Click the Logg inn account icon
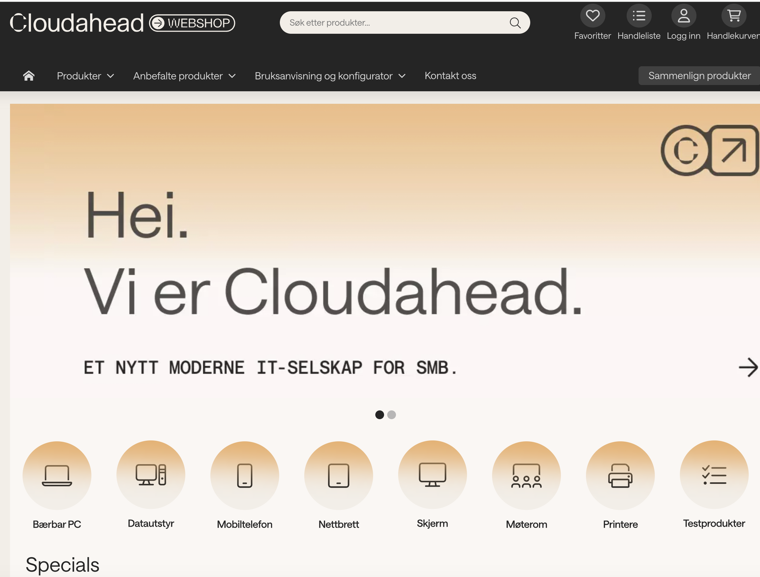 point(684,16)
